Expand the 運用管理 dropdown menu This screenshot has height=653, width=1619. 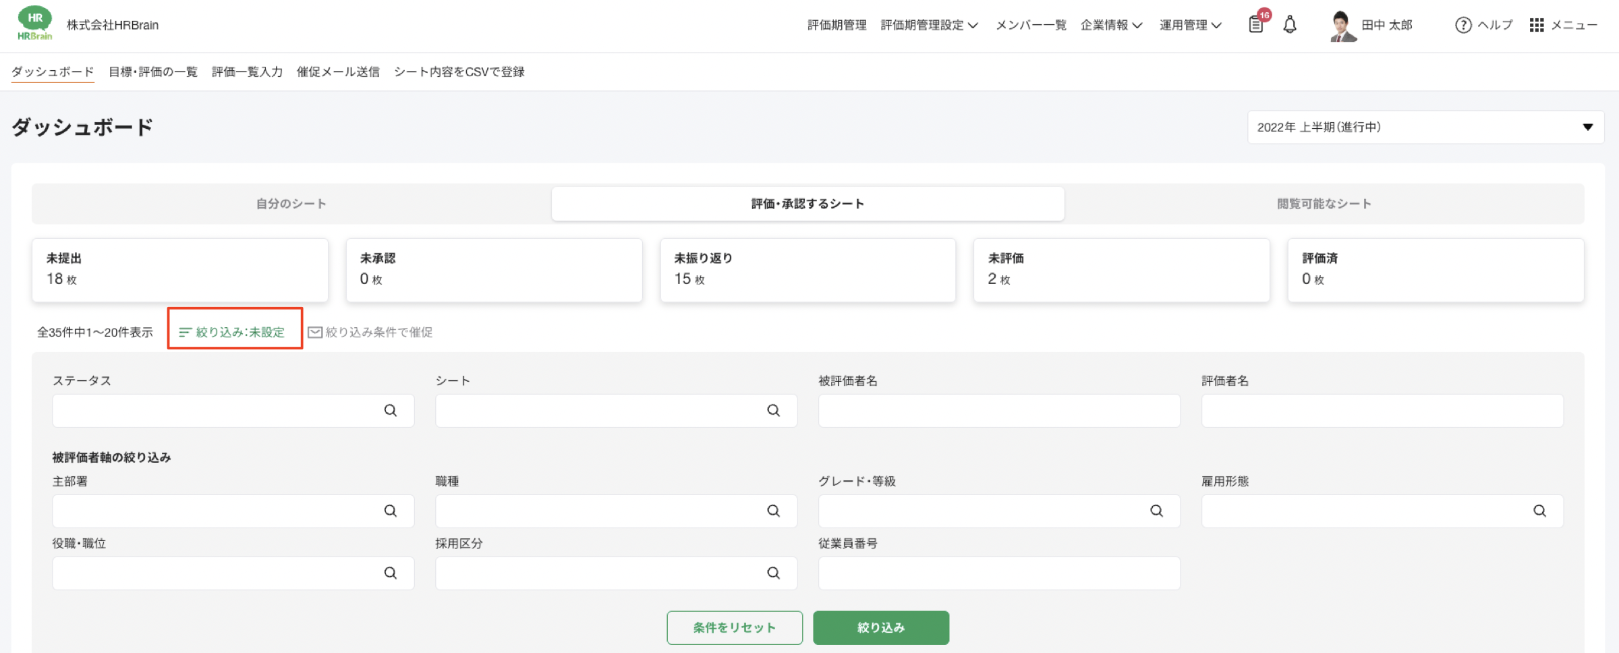click(x=1191, y=25)
